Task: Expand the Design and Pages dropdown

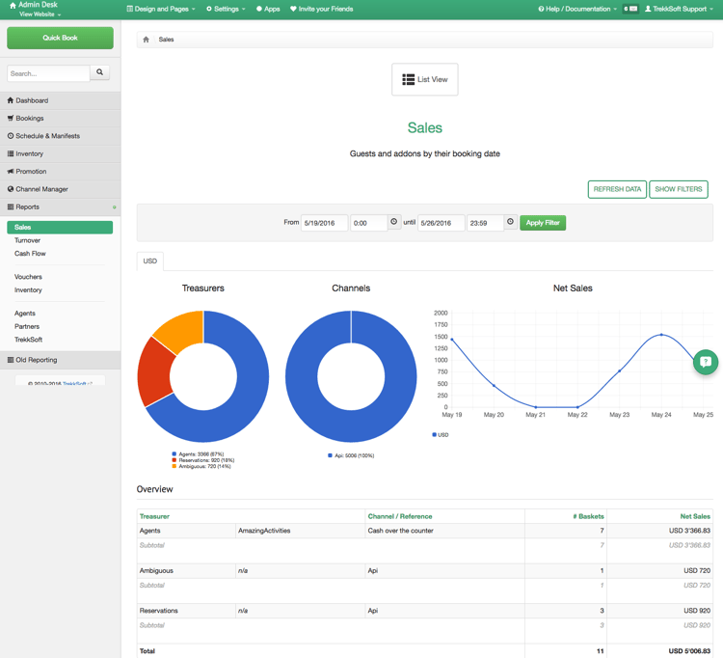Action: tap(161, 9)
